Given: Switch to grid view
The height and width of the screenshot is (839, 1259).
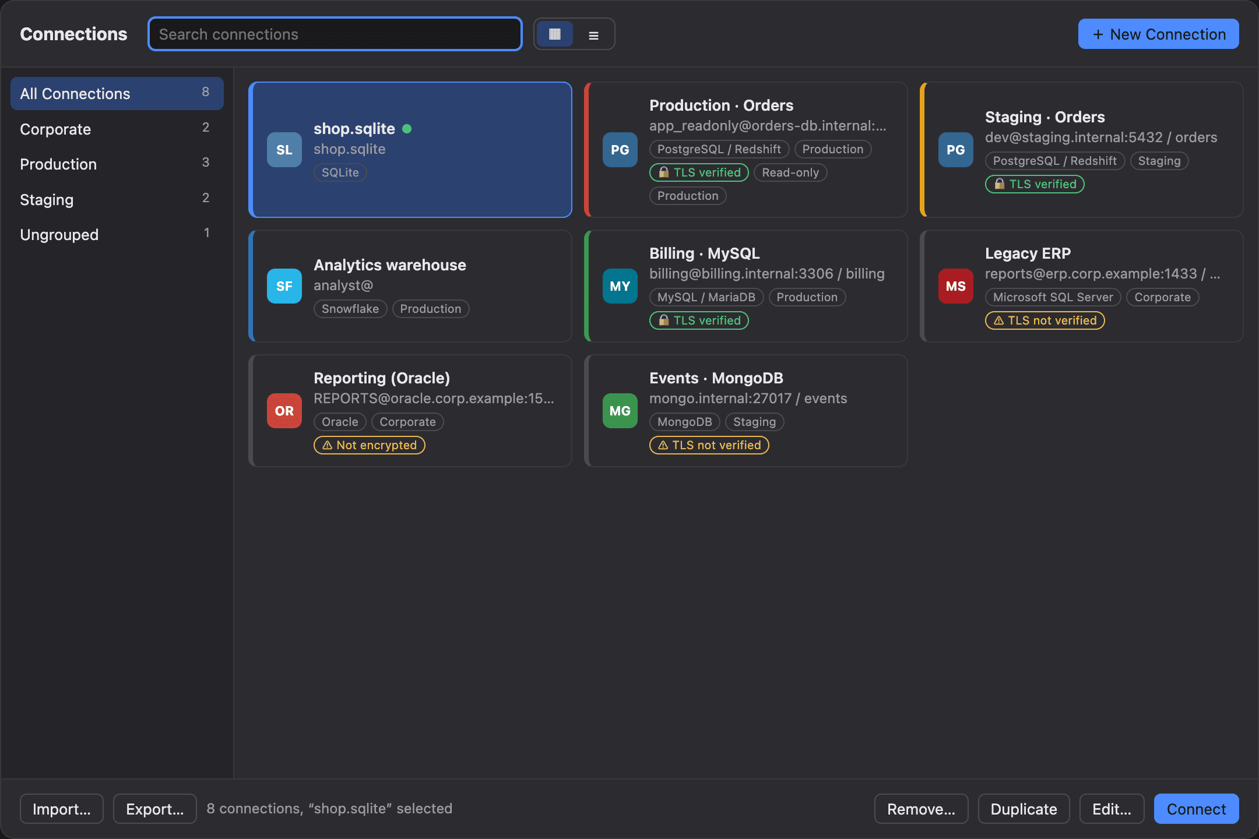Looking at the screenshot, I should [x=554, y=34].
